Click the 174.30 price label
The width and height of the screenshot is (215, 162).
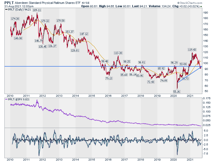15,19
